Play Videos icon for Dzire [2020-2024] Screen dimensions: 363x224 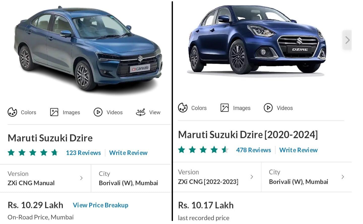coord(268,108)
